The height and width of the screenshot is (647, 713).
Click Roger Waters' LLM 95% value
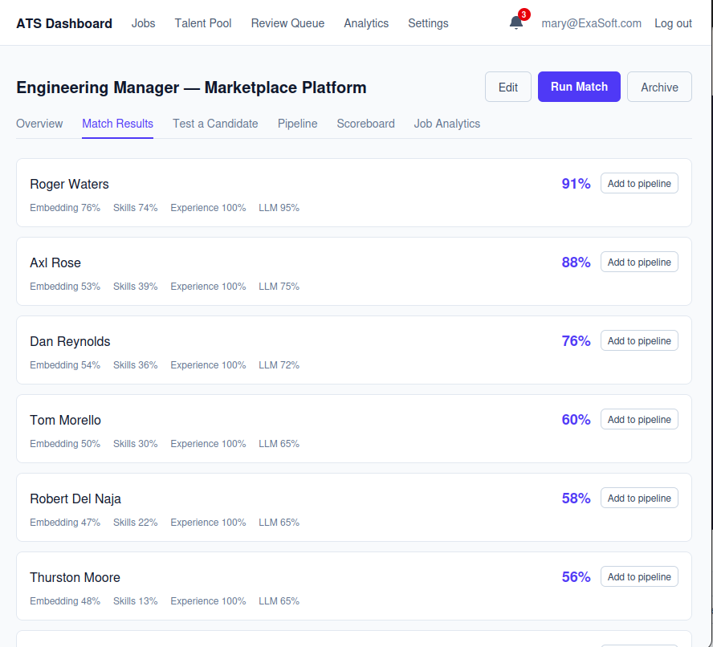point(279,208)
